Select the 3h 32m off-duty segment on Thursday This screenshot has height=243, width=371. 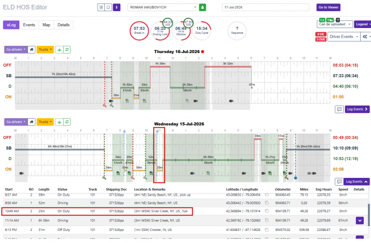click(x=228, y=67)
